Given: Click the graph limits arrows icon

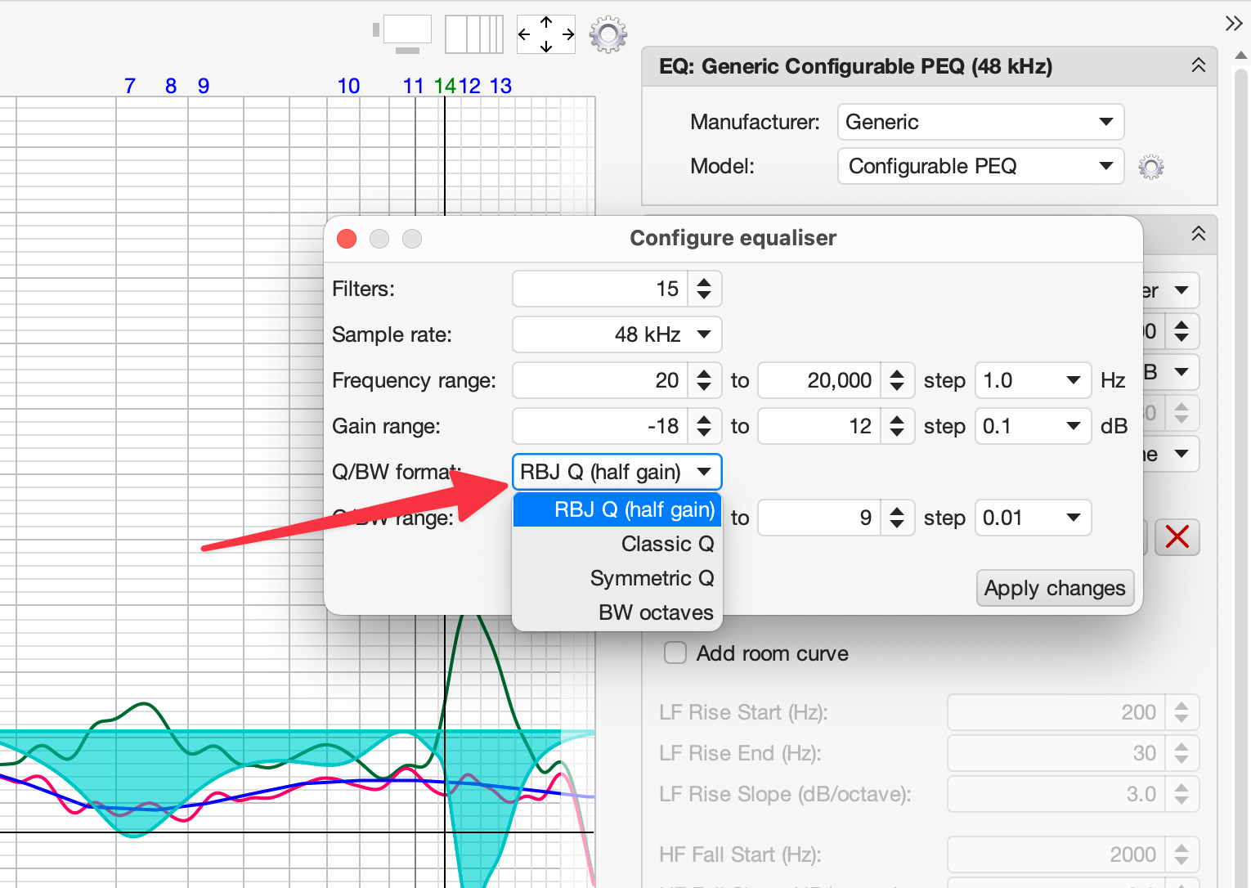Looking at the screenshot, I should pos(546,34).
